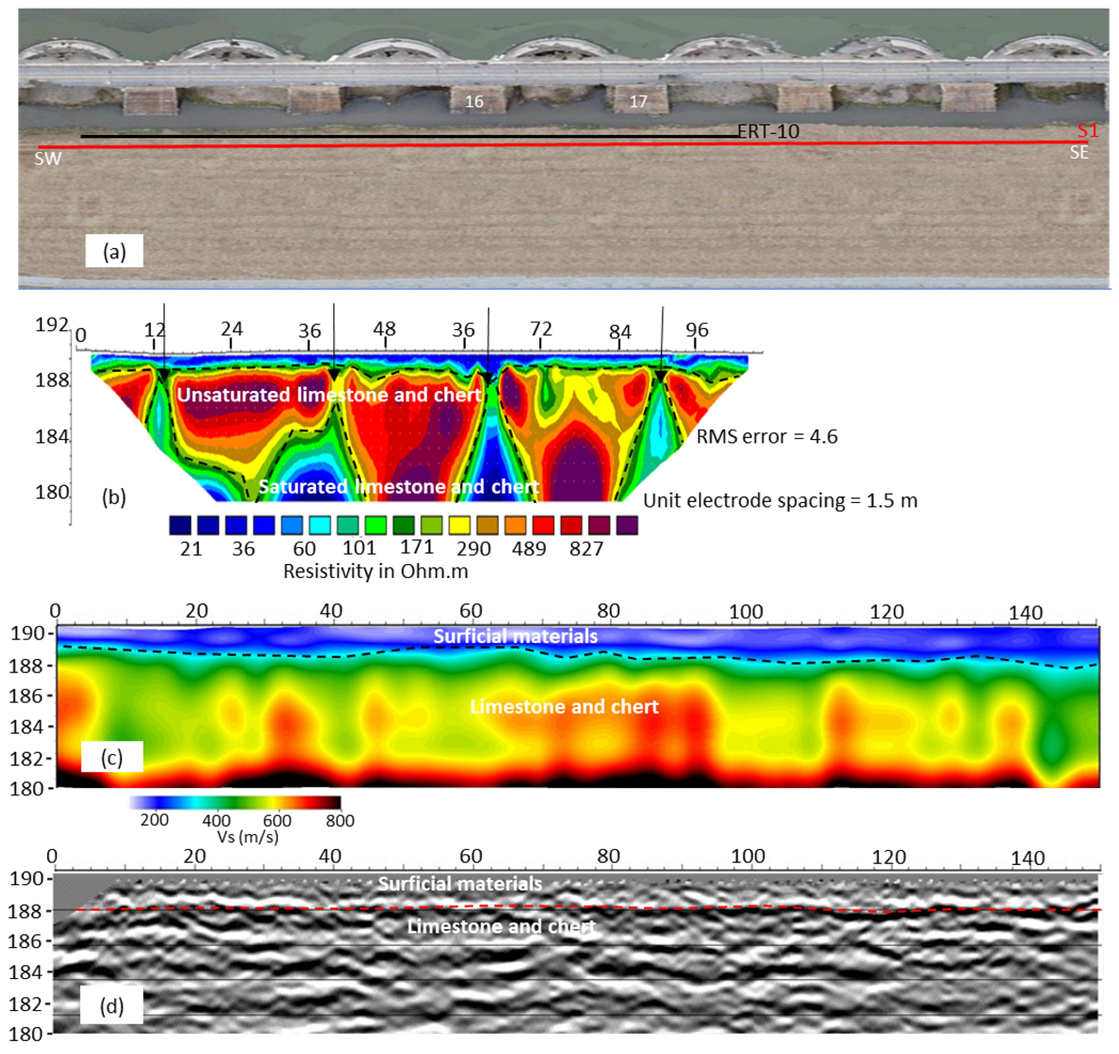Click the Vs (m/s) velocity color bar
The height and width of the screenshot is (1054, 1119).
[235, 803]
